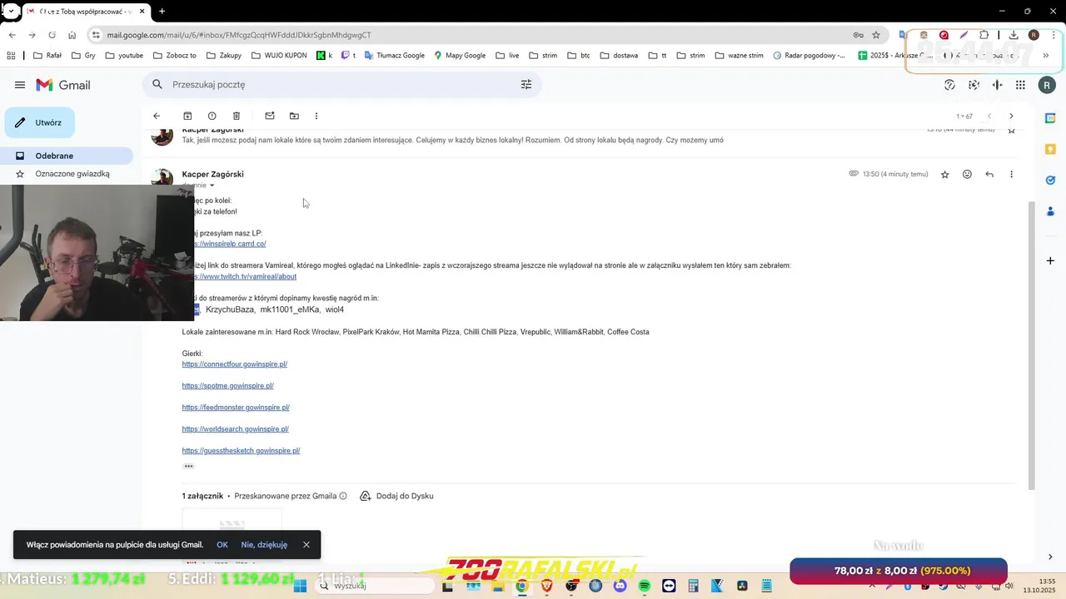Open twitch.tv/vamireal/about link
Image resolution: width=1066 pixels, height=599 pixels.
[x=244, y=276]
